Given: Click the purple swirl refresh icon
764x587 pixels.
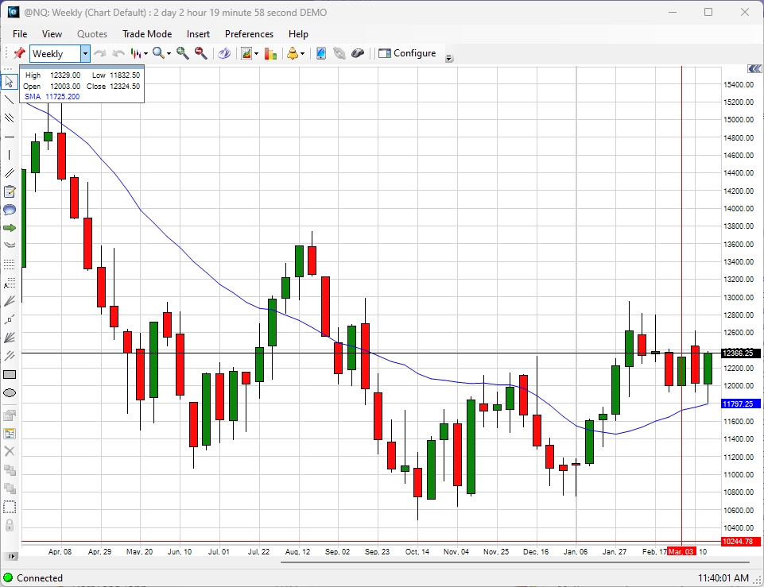Looking at the screenshot, I should pyautogui.click(x=224, y=53).
